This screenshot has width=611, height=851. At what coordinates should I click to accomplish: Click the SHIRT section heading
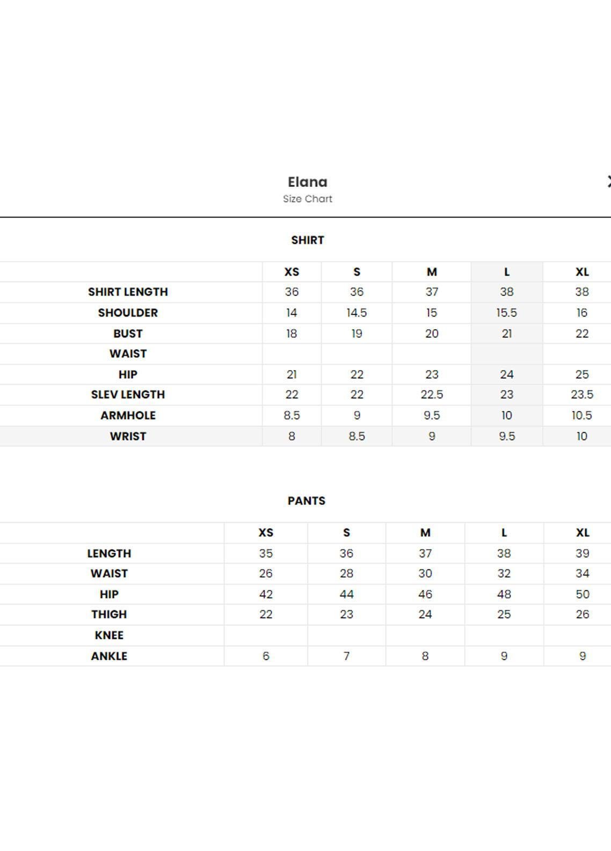(x=308, y=240)
